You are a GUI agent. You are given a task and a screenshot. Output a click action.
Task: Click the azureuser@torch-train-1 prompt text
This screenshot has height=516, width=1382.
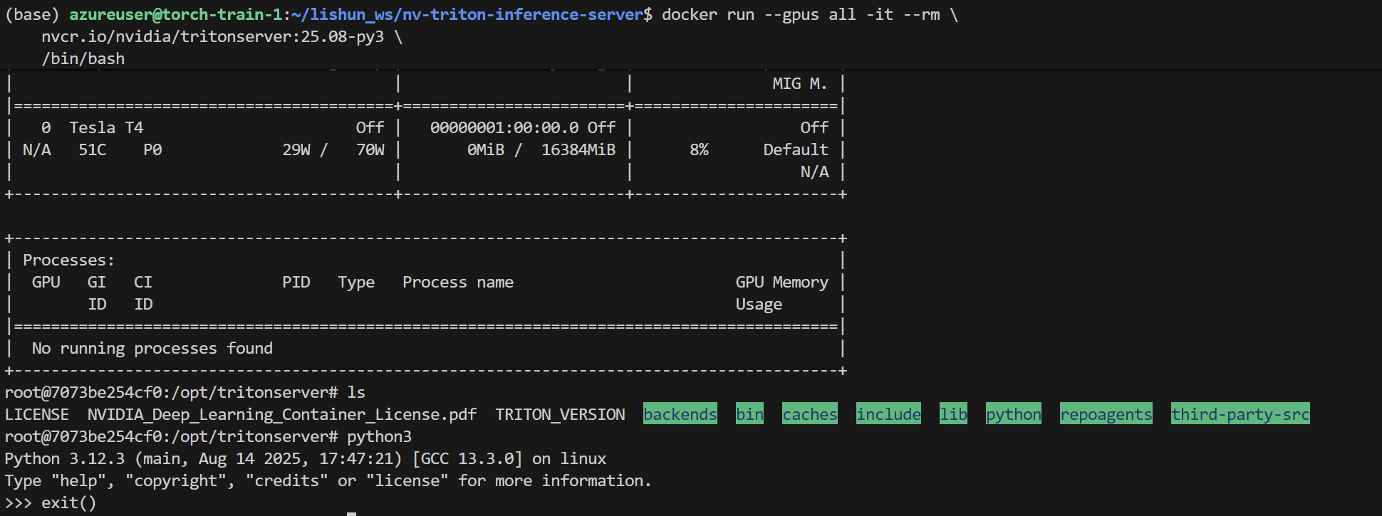(175, 14)
